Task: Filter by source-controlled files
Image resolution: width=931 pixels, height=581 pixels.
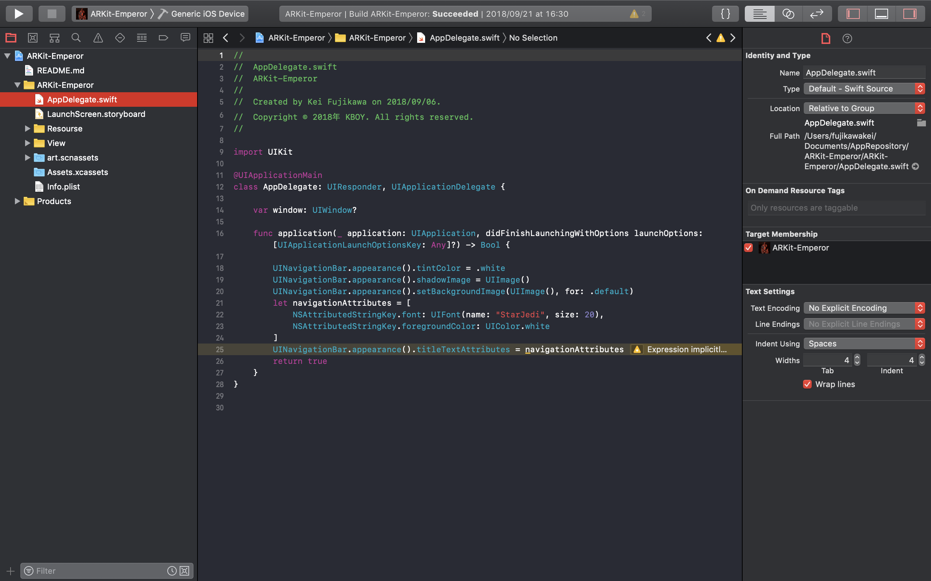Action: [185, 570]
